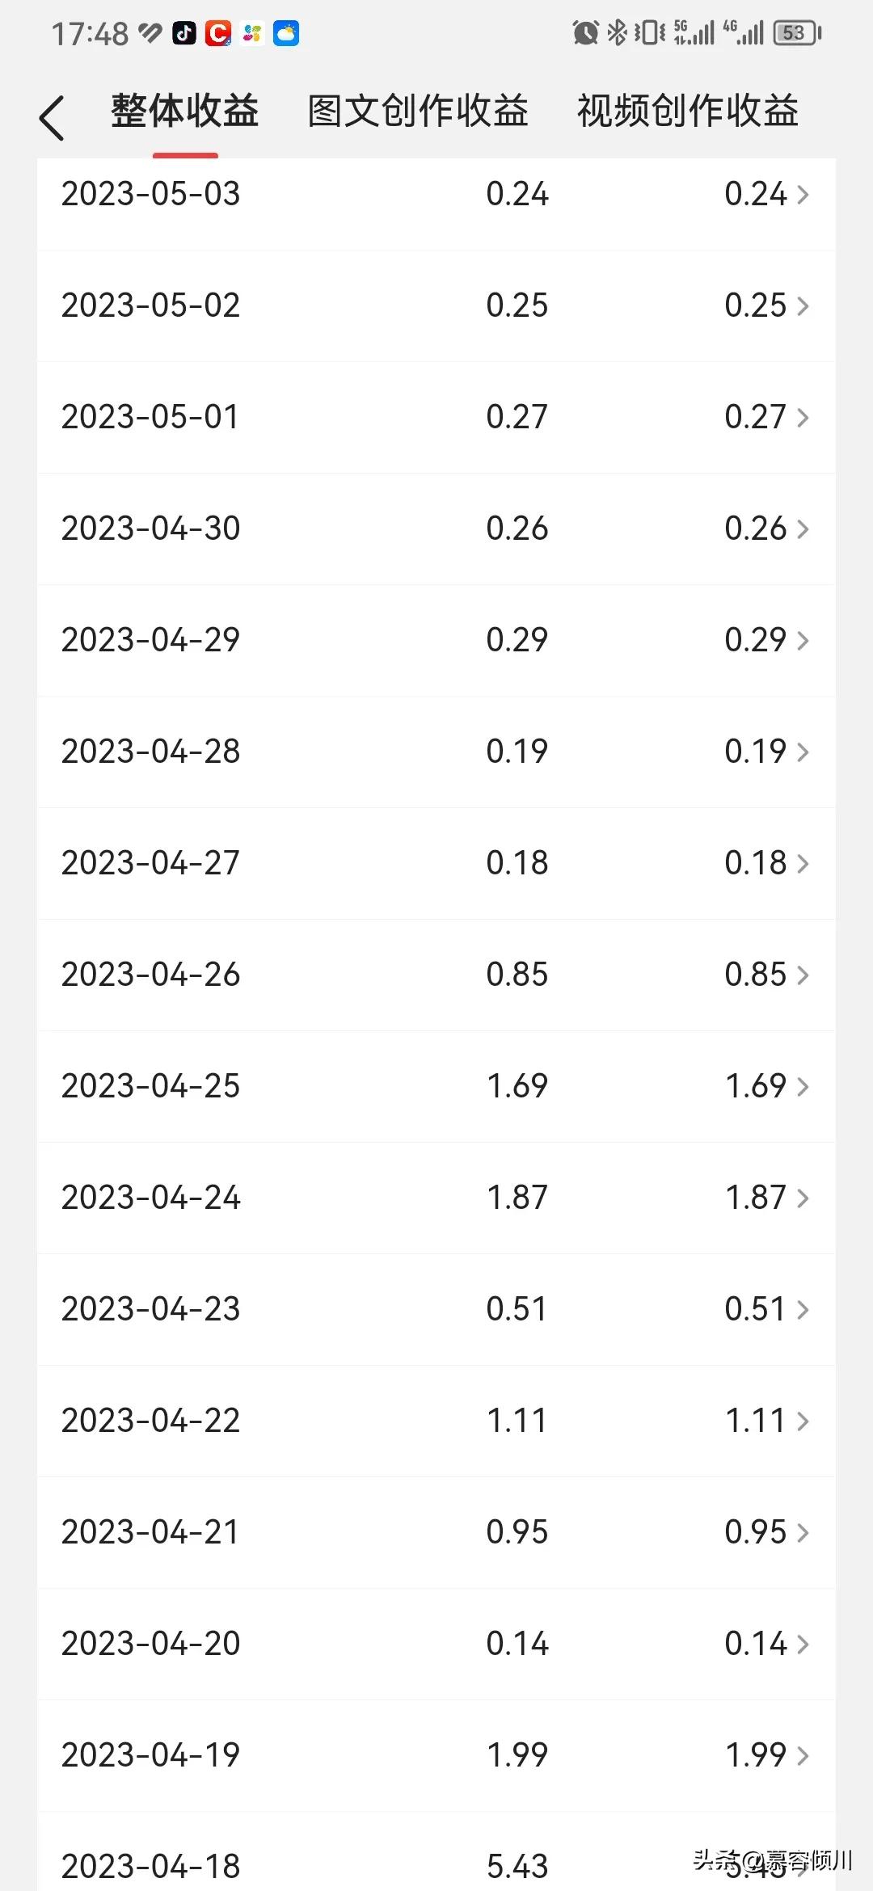Tap the red C app notification icon
Screen dimensions: 873x1891
coord(218,33)
